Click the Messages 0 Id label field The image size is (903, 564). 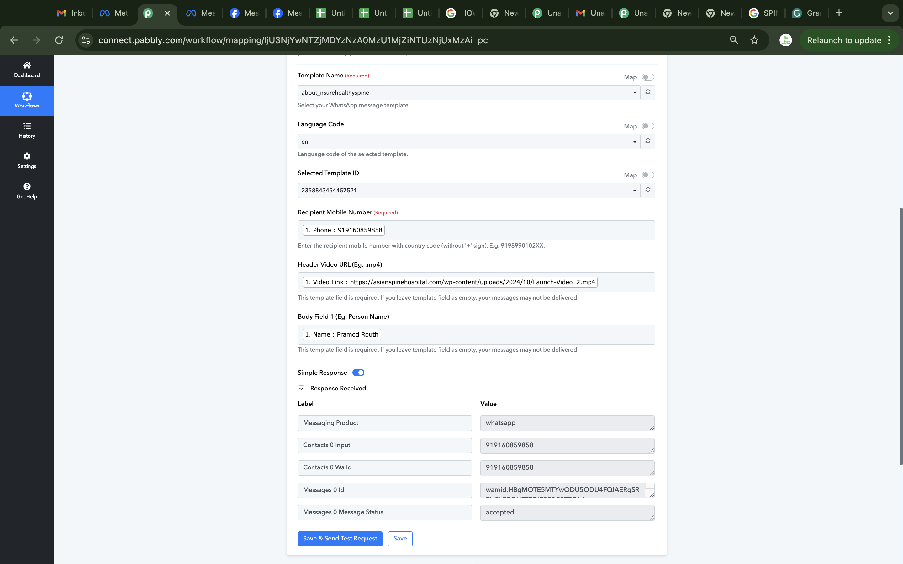pos(385,490)
